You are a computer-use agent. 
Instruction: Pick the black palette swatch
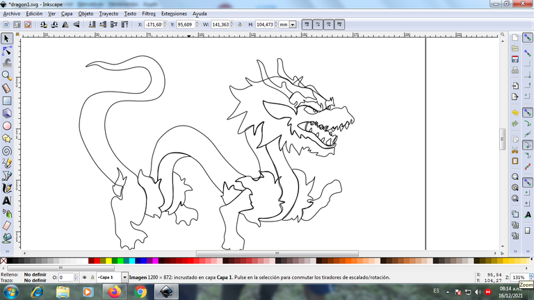click(x=10, y=261)
